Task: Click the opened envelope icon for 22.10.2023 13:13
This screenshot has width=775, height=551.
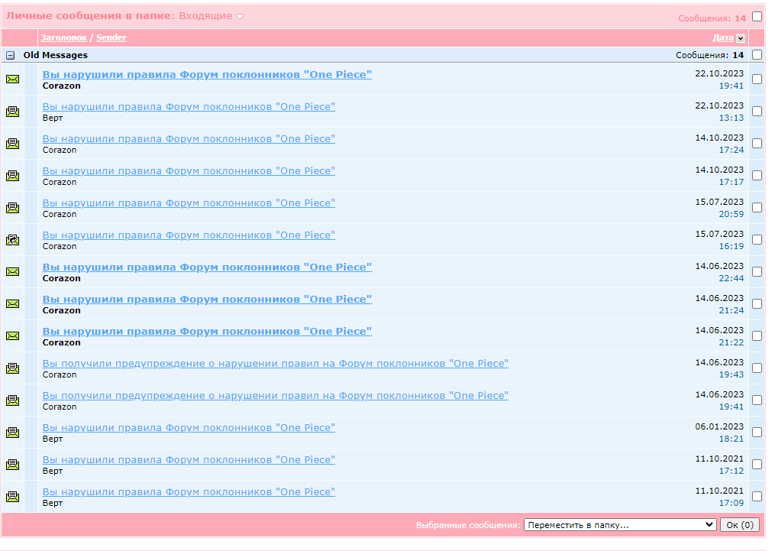Action: click(12, 112)
